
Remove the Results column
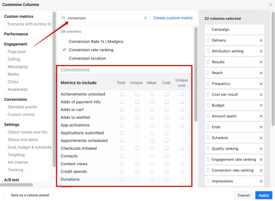[x=261, y=62]
